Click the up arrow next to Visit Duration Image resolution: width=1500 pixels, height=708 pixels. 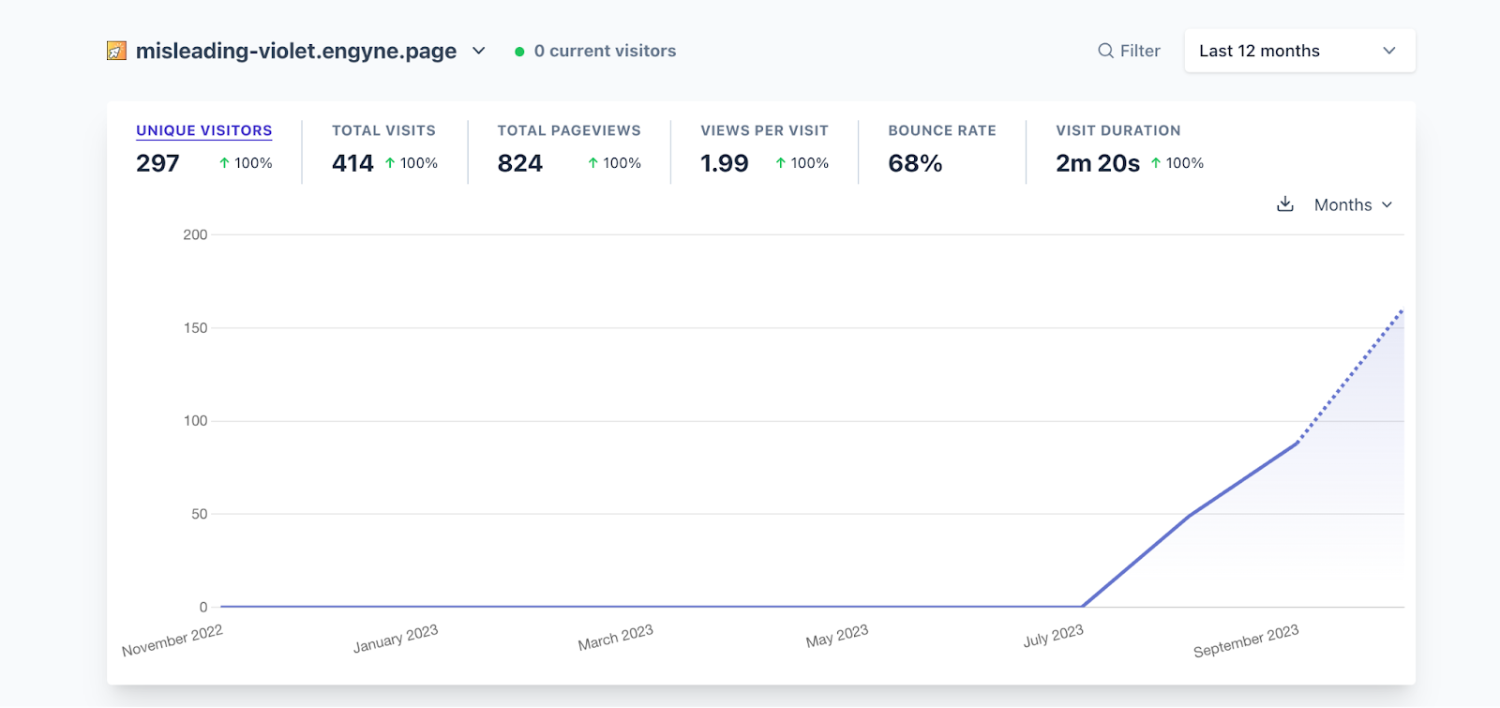click(x=1156, y=163)
